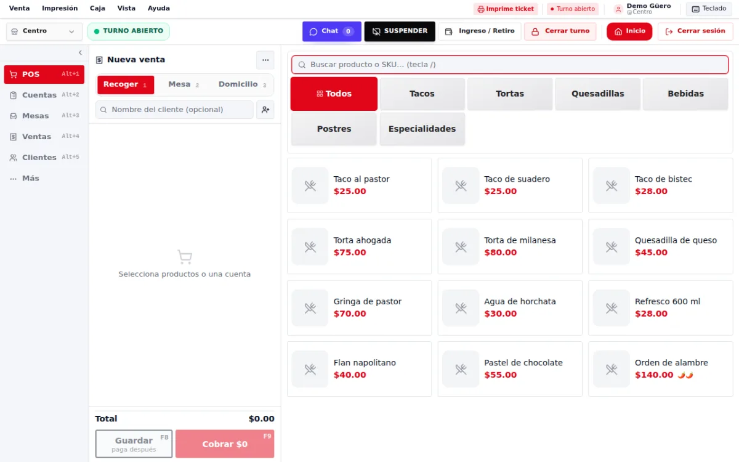Click the Agua de horchata utensils icon
739x462 pixels.
pos(461,308)
